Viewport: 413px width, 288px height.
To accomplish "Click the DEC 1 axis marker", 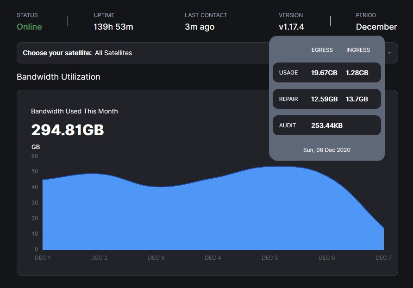I will coord(43,258).
